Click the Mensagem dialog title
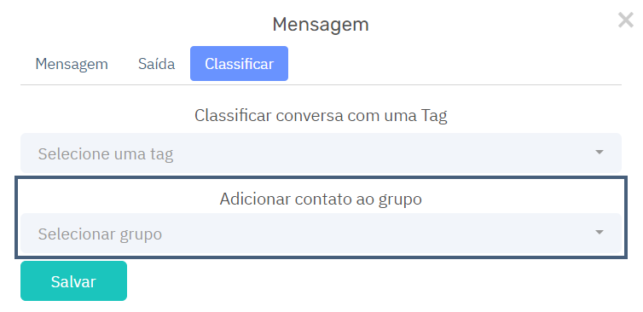The image size is (643, 312). click(321, 24)
